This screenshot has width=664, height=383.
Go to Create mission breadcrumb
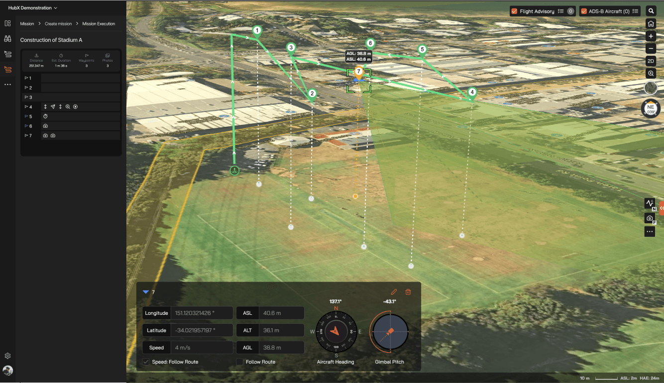click(x=58, y=24)
